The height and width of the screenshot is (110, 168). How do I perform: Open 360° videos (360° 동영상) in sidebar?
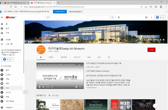[12, 101]
